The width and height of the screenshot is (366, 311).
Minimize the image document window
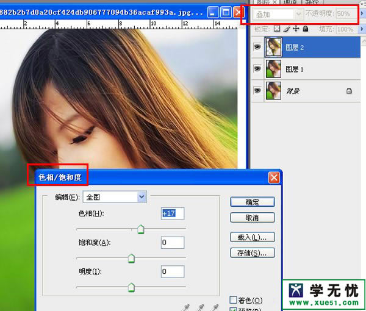click(x=213, y=12)
